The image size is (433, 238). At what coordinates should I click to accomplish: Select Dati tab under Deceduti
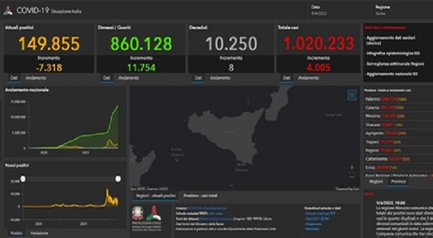[199, 78]
